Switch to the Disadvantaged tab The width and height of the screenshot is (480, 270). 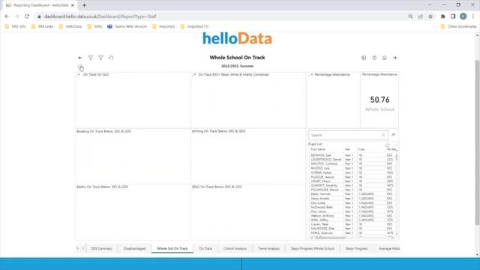pyautogui.click(x=134, y=248)
